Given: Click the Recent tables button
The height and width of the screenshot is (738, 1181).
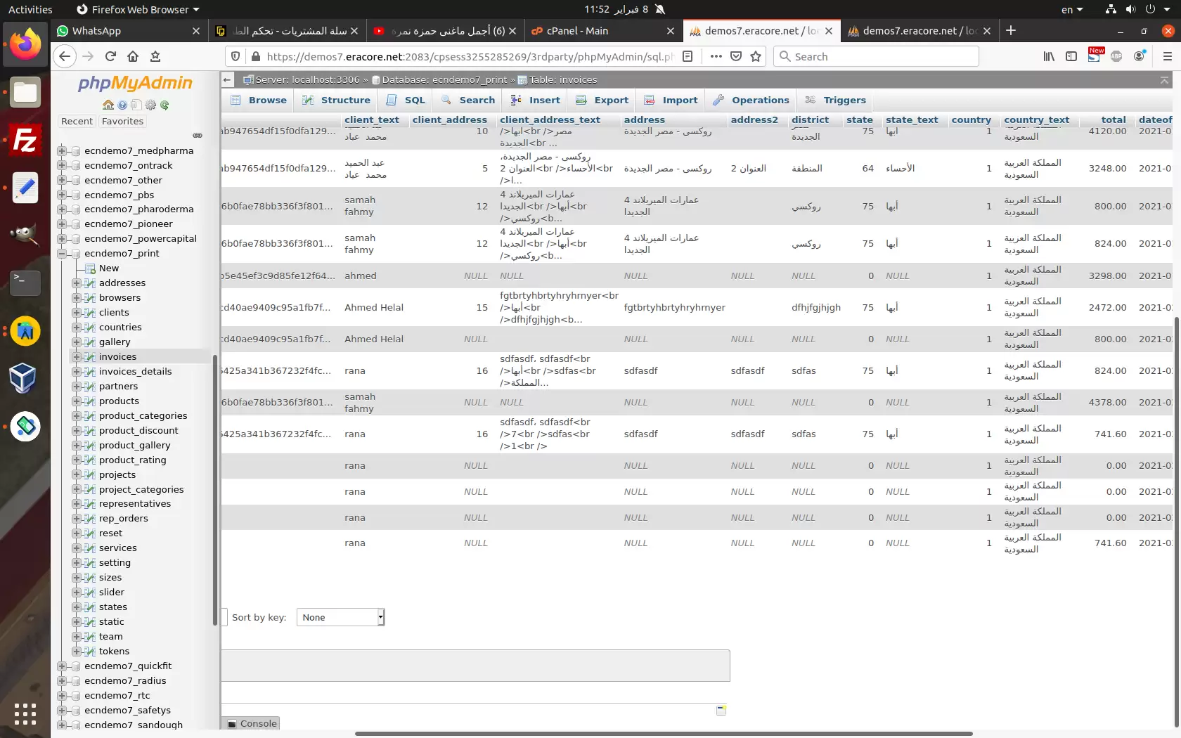Looking at the screenshot, I should coord(77,122).
